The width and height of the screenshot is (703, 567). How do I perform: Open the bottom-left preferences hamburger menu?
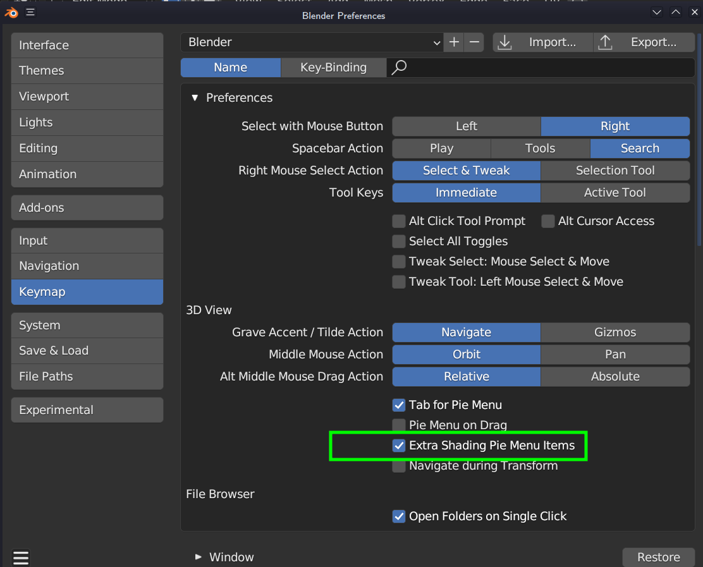point(21,558)
